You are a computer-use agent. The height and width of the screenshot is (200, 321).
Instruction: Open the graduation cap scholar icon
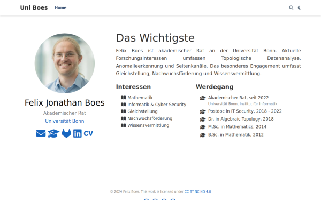[53, 133]
